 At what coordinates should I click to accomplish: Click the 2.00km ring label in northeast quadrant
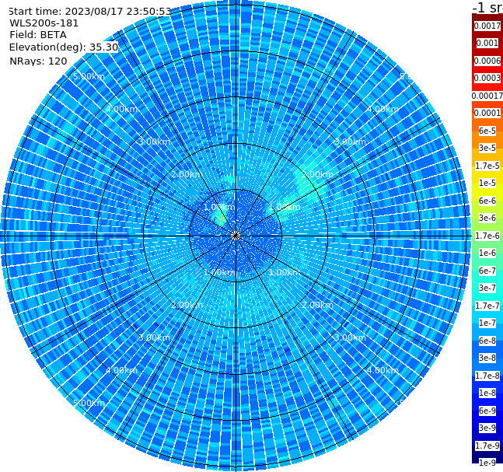[318, 174]
